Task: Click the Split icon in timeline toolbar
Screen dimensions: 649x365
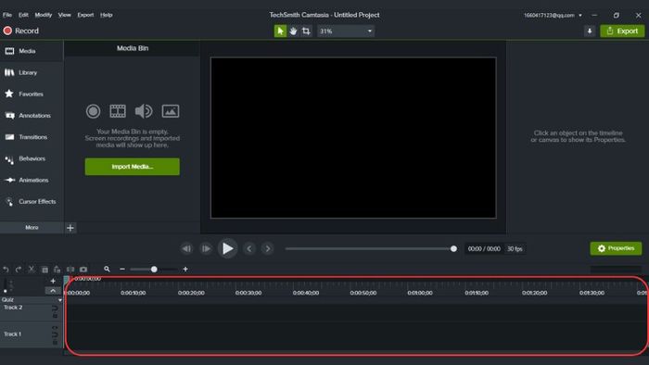Action: [70, 270]
